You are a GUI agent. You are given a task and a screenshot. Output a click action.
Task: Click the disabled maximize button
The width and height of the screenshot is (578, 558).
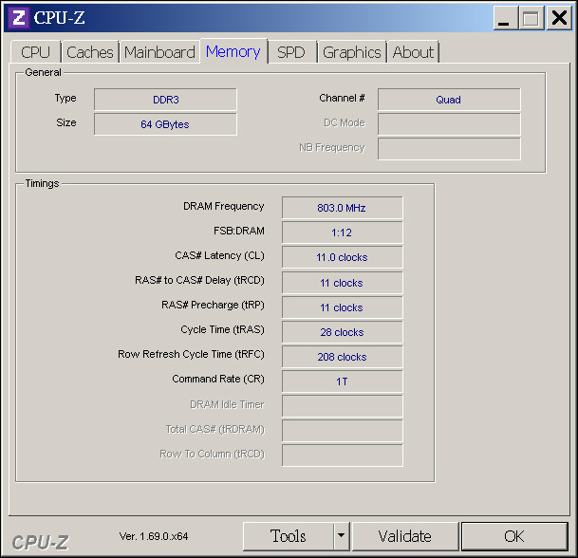coord(531,17)
